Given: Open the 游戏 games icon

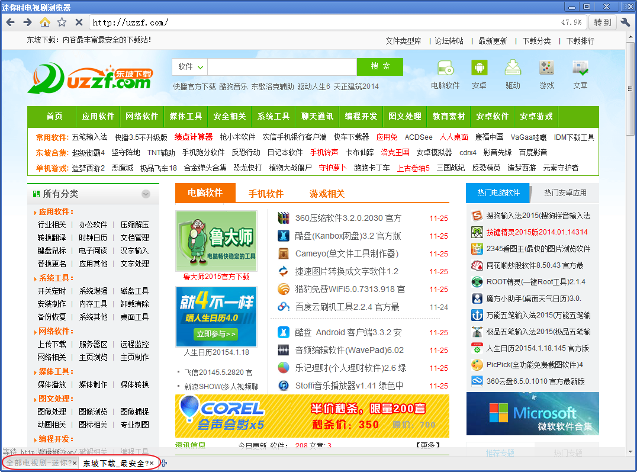Looking at the screenshot, I should (x=546, y=68).
